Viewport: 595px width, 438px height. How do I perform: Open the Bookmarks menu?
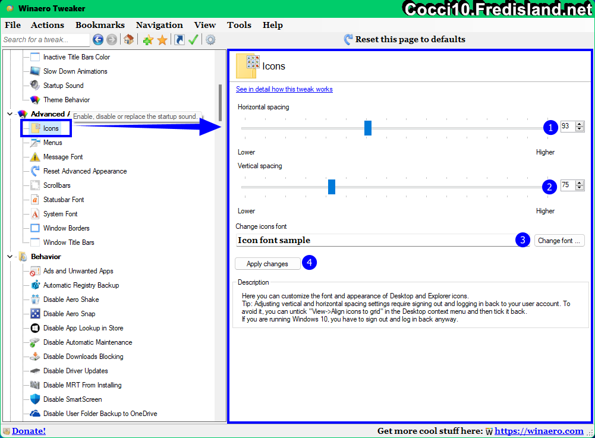[100, 25]
